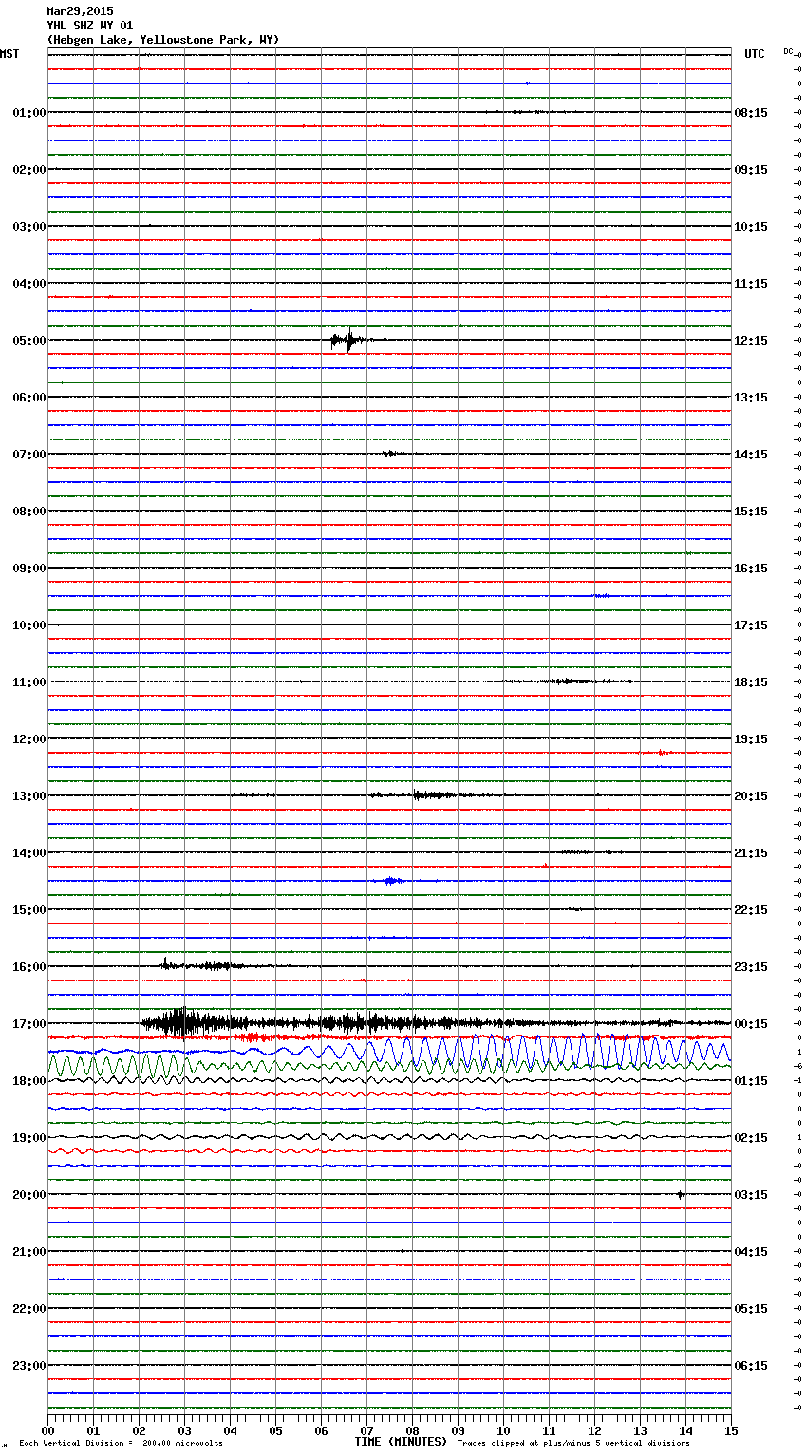This screenshot has height=1456, width=807.
Task: Click the 13:00 MST row label
Action: (28, 796)
